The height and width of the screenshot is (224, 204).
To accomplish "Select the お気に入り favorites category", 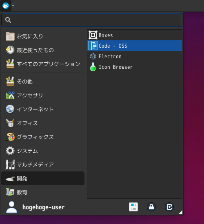I will [43, 36].
